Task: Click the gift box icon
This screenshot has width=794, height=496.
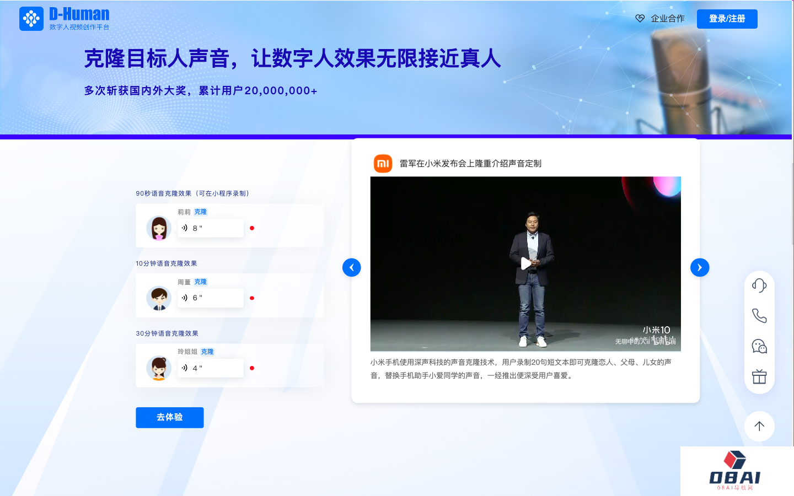Action: click(759, 377)
